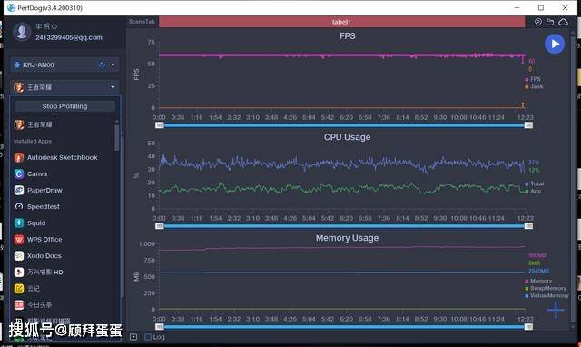This screenshot has width=581, height=347.
Task: Click the blue plus add button
Action: pos(556,310)
